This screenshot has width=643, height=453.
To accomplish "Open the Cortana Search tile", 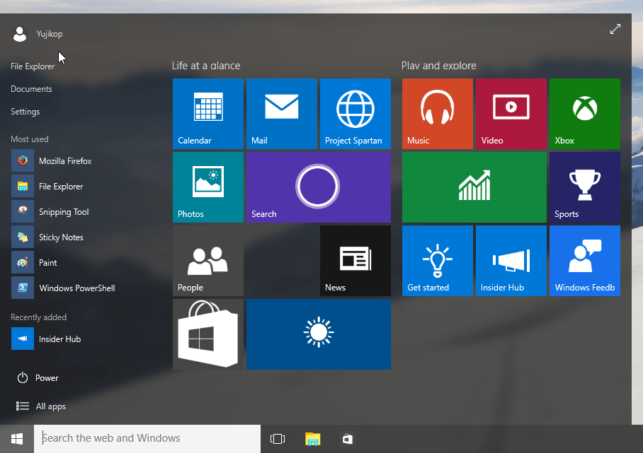I will [319, 187].
